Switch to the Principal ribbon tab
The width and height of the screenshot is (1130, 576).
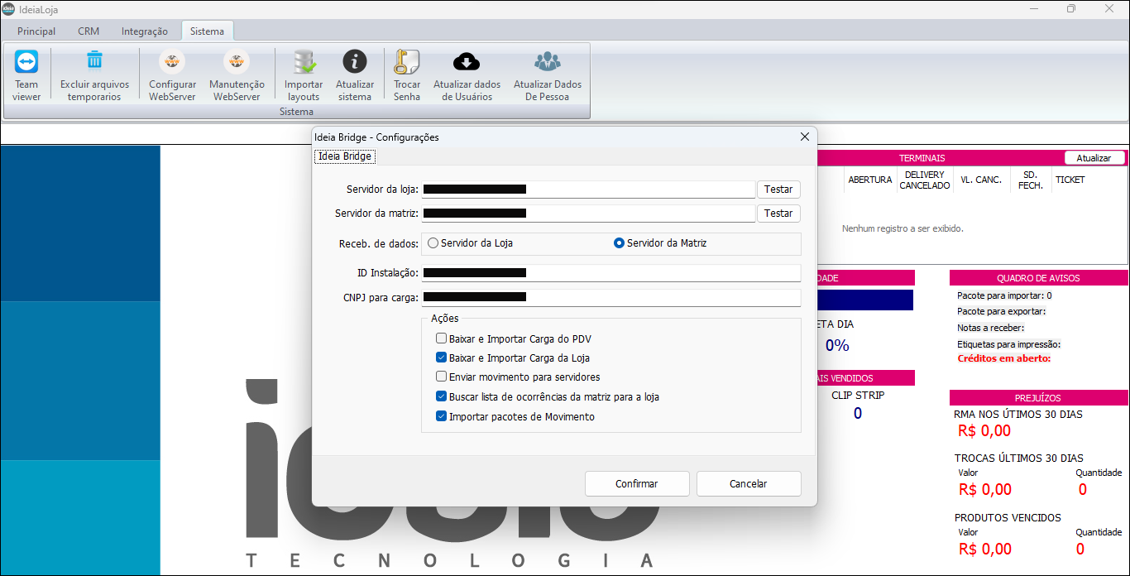click(x=36, y=31)
